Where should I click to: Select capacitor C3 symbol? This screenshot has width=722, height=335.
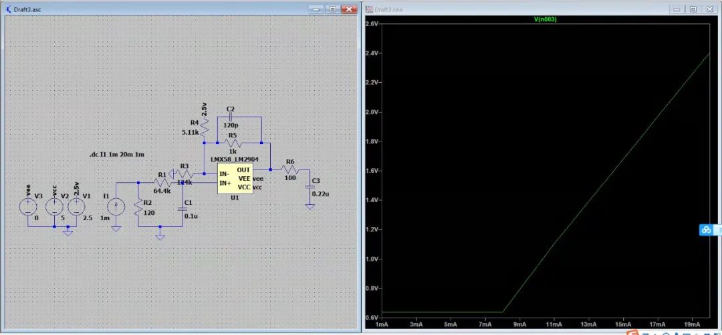tap(310, 188)
